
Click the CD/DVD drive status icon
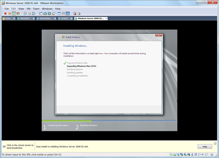(x=171, y=154)
